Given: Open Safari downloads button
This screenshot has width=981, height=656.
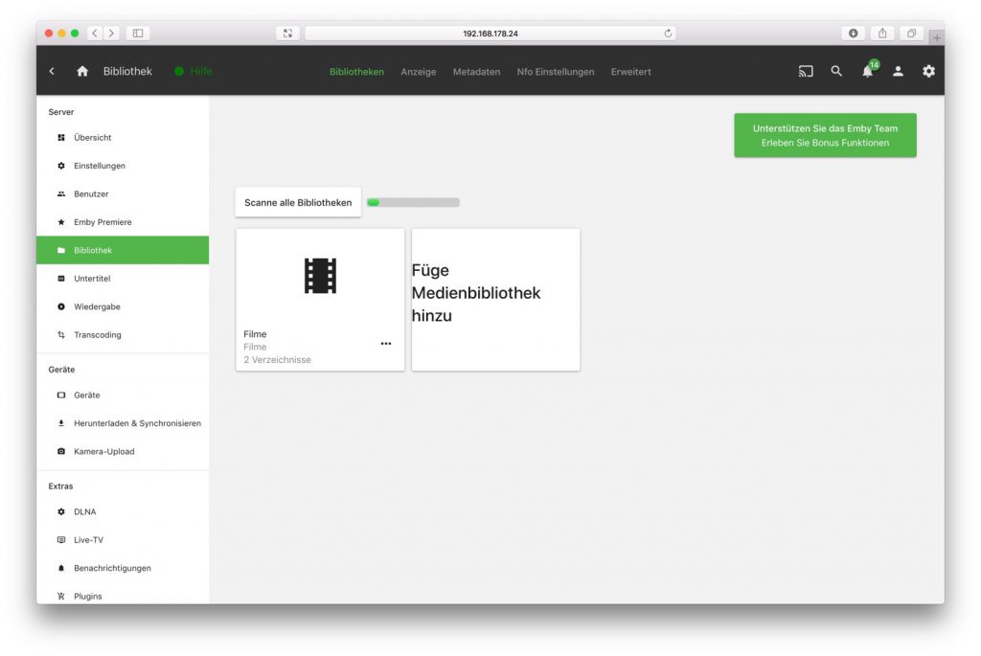Looking at the screenshot, I should (854, 34).
